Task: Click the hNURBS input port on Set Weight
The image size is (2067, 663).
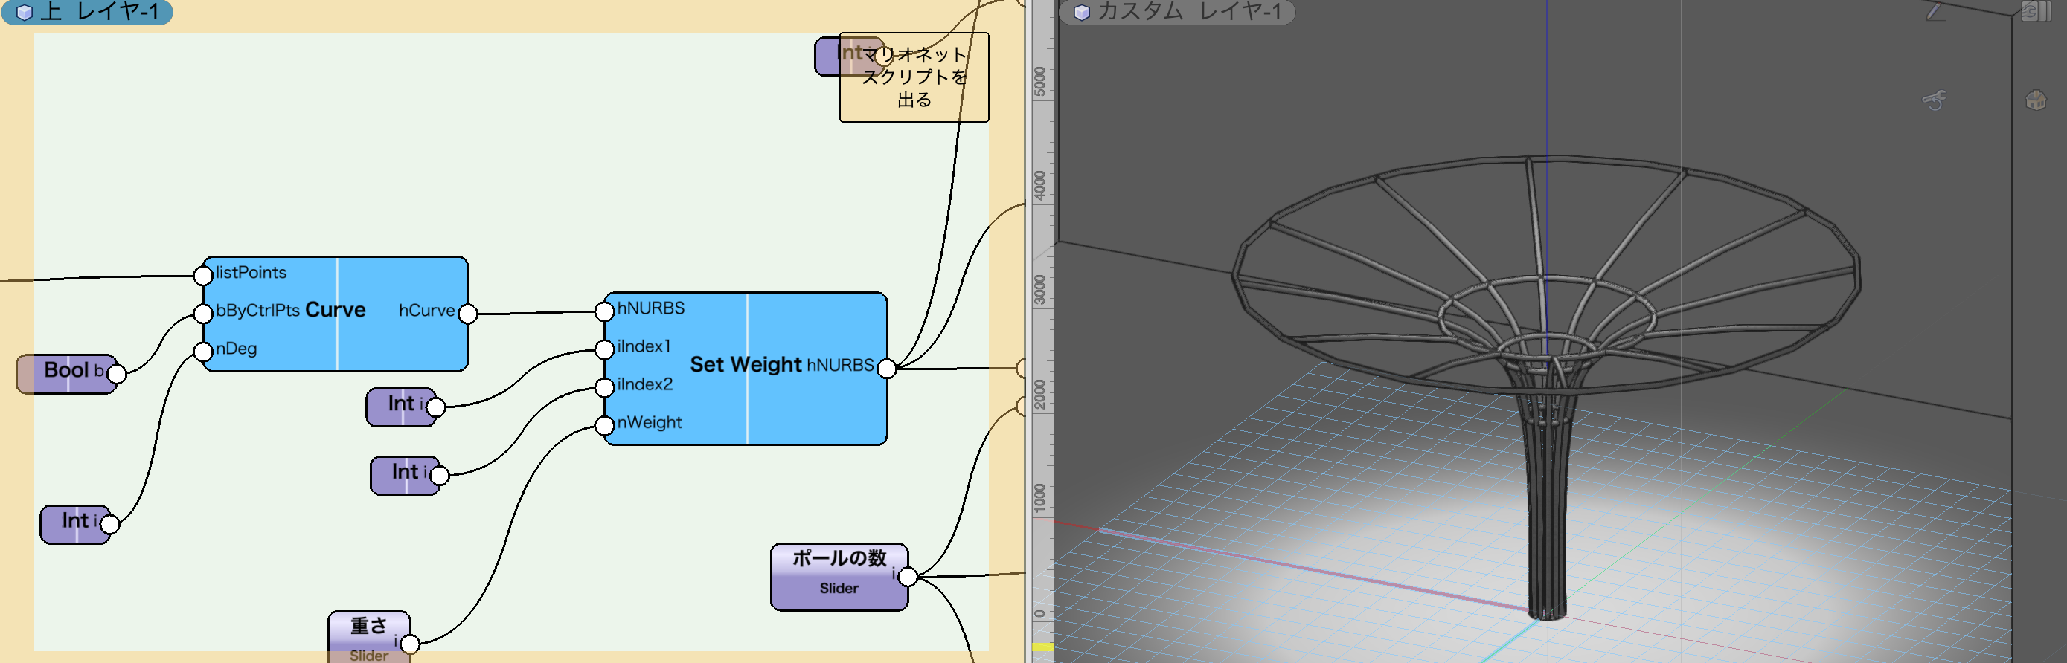Action: 604,311
